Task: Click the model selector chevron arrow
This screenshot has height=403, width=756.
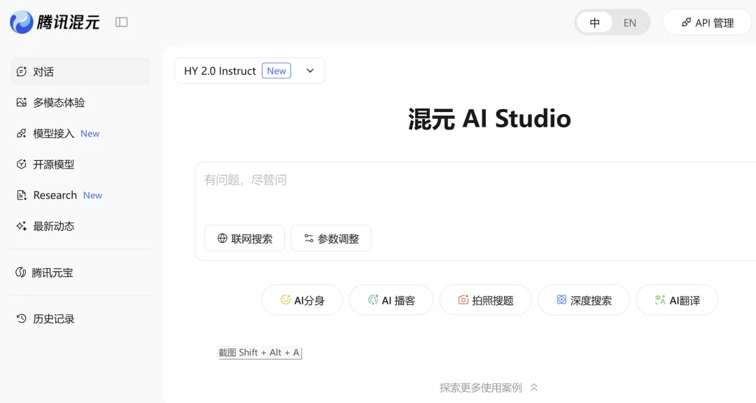Action: 310,71
